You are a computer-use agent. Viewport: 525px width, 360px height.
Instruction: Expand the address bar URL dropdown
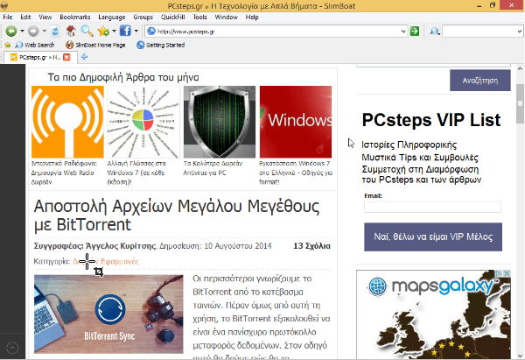(403, 32)
